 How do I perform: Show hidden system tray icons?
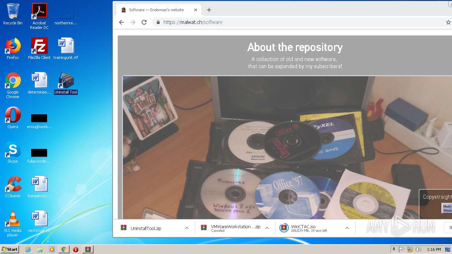[394, 249]
